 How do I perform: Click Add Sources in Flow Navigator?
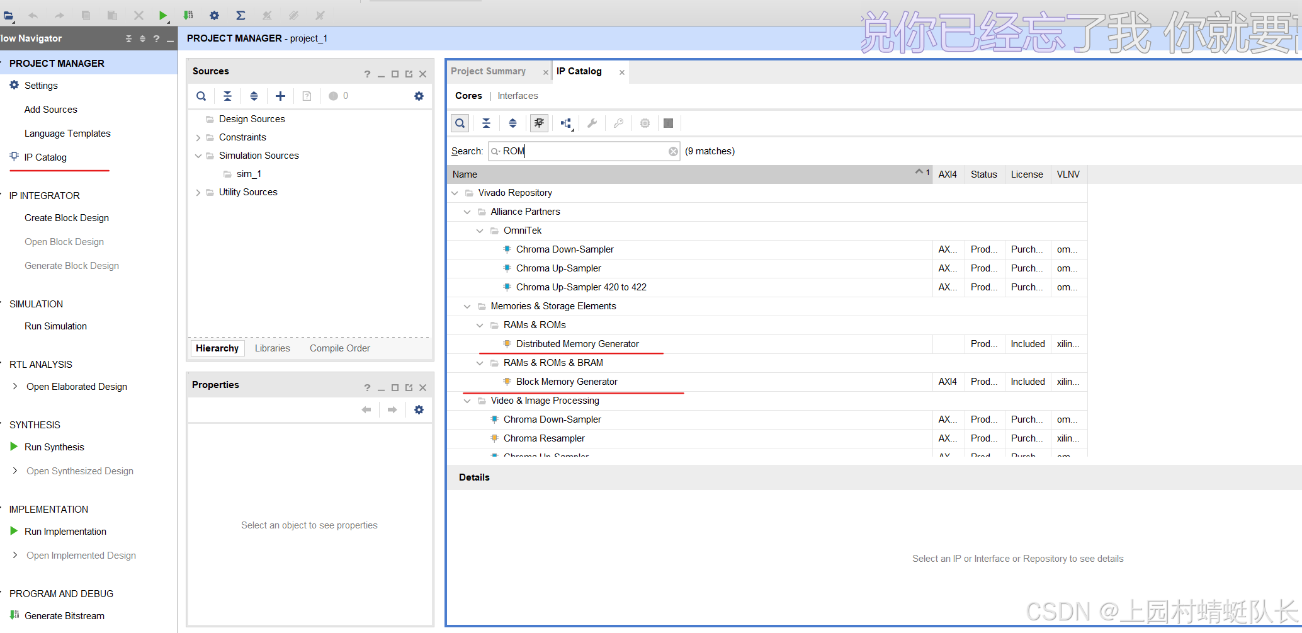(51, 110)
